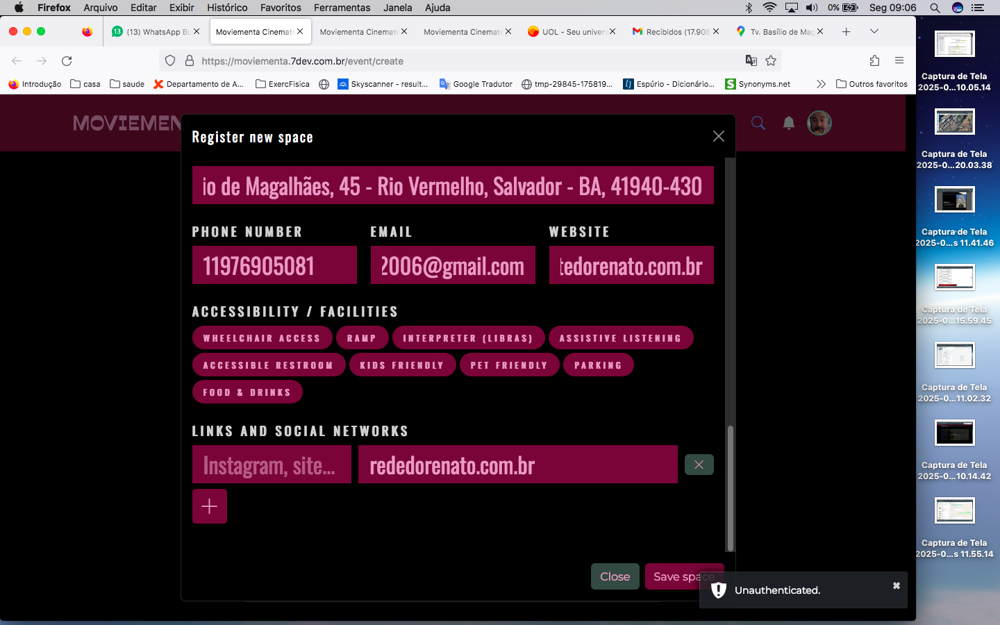Open the Firefox extensions puzzle icon

(874, 61)
